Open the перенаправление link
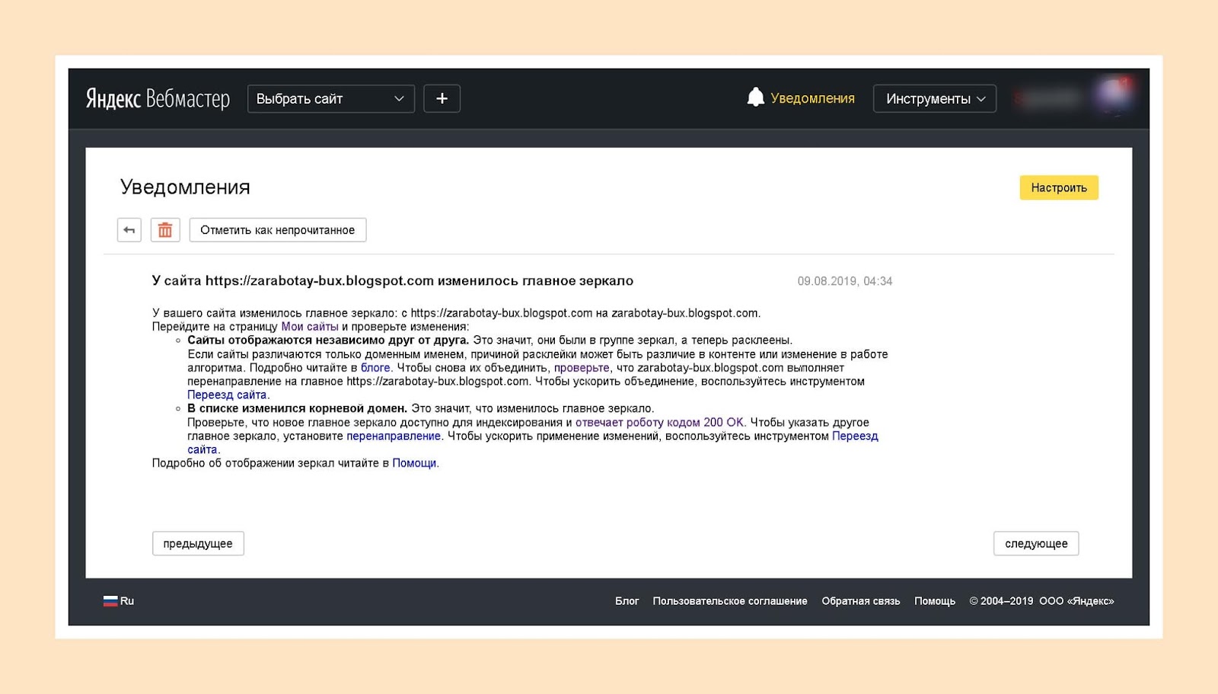 click(394, 436)
